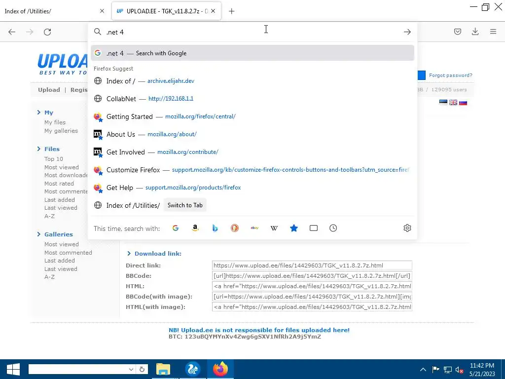Screen dimensions: 505x379
Task: Open Most viewed under Galleries
Action: tap(62, 244)
